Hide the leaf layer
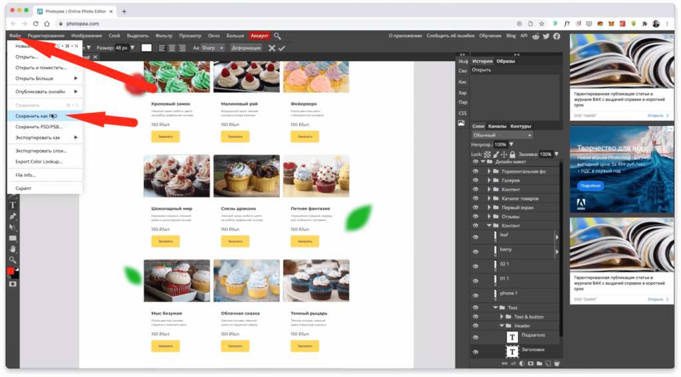The image size is (681, 377). (x=476, y=237)
